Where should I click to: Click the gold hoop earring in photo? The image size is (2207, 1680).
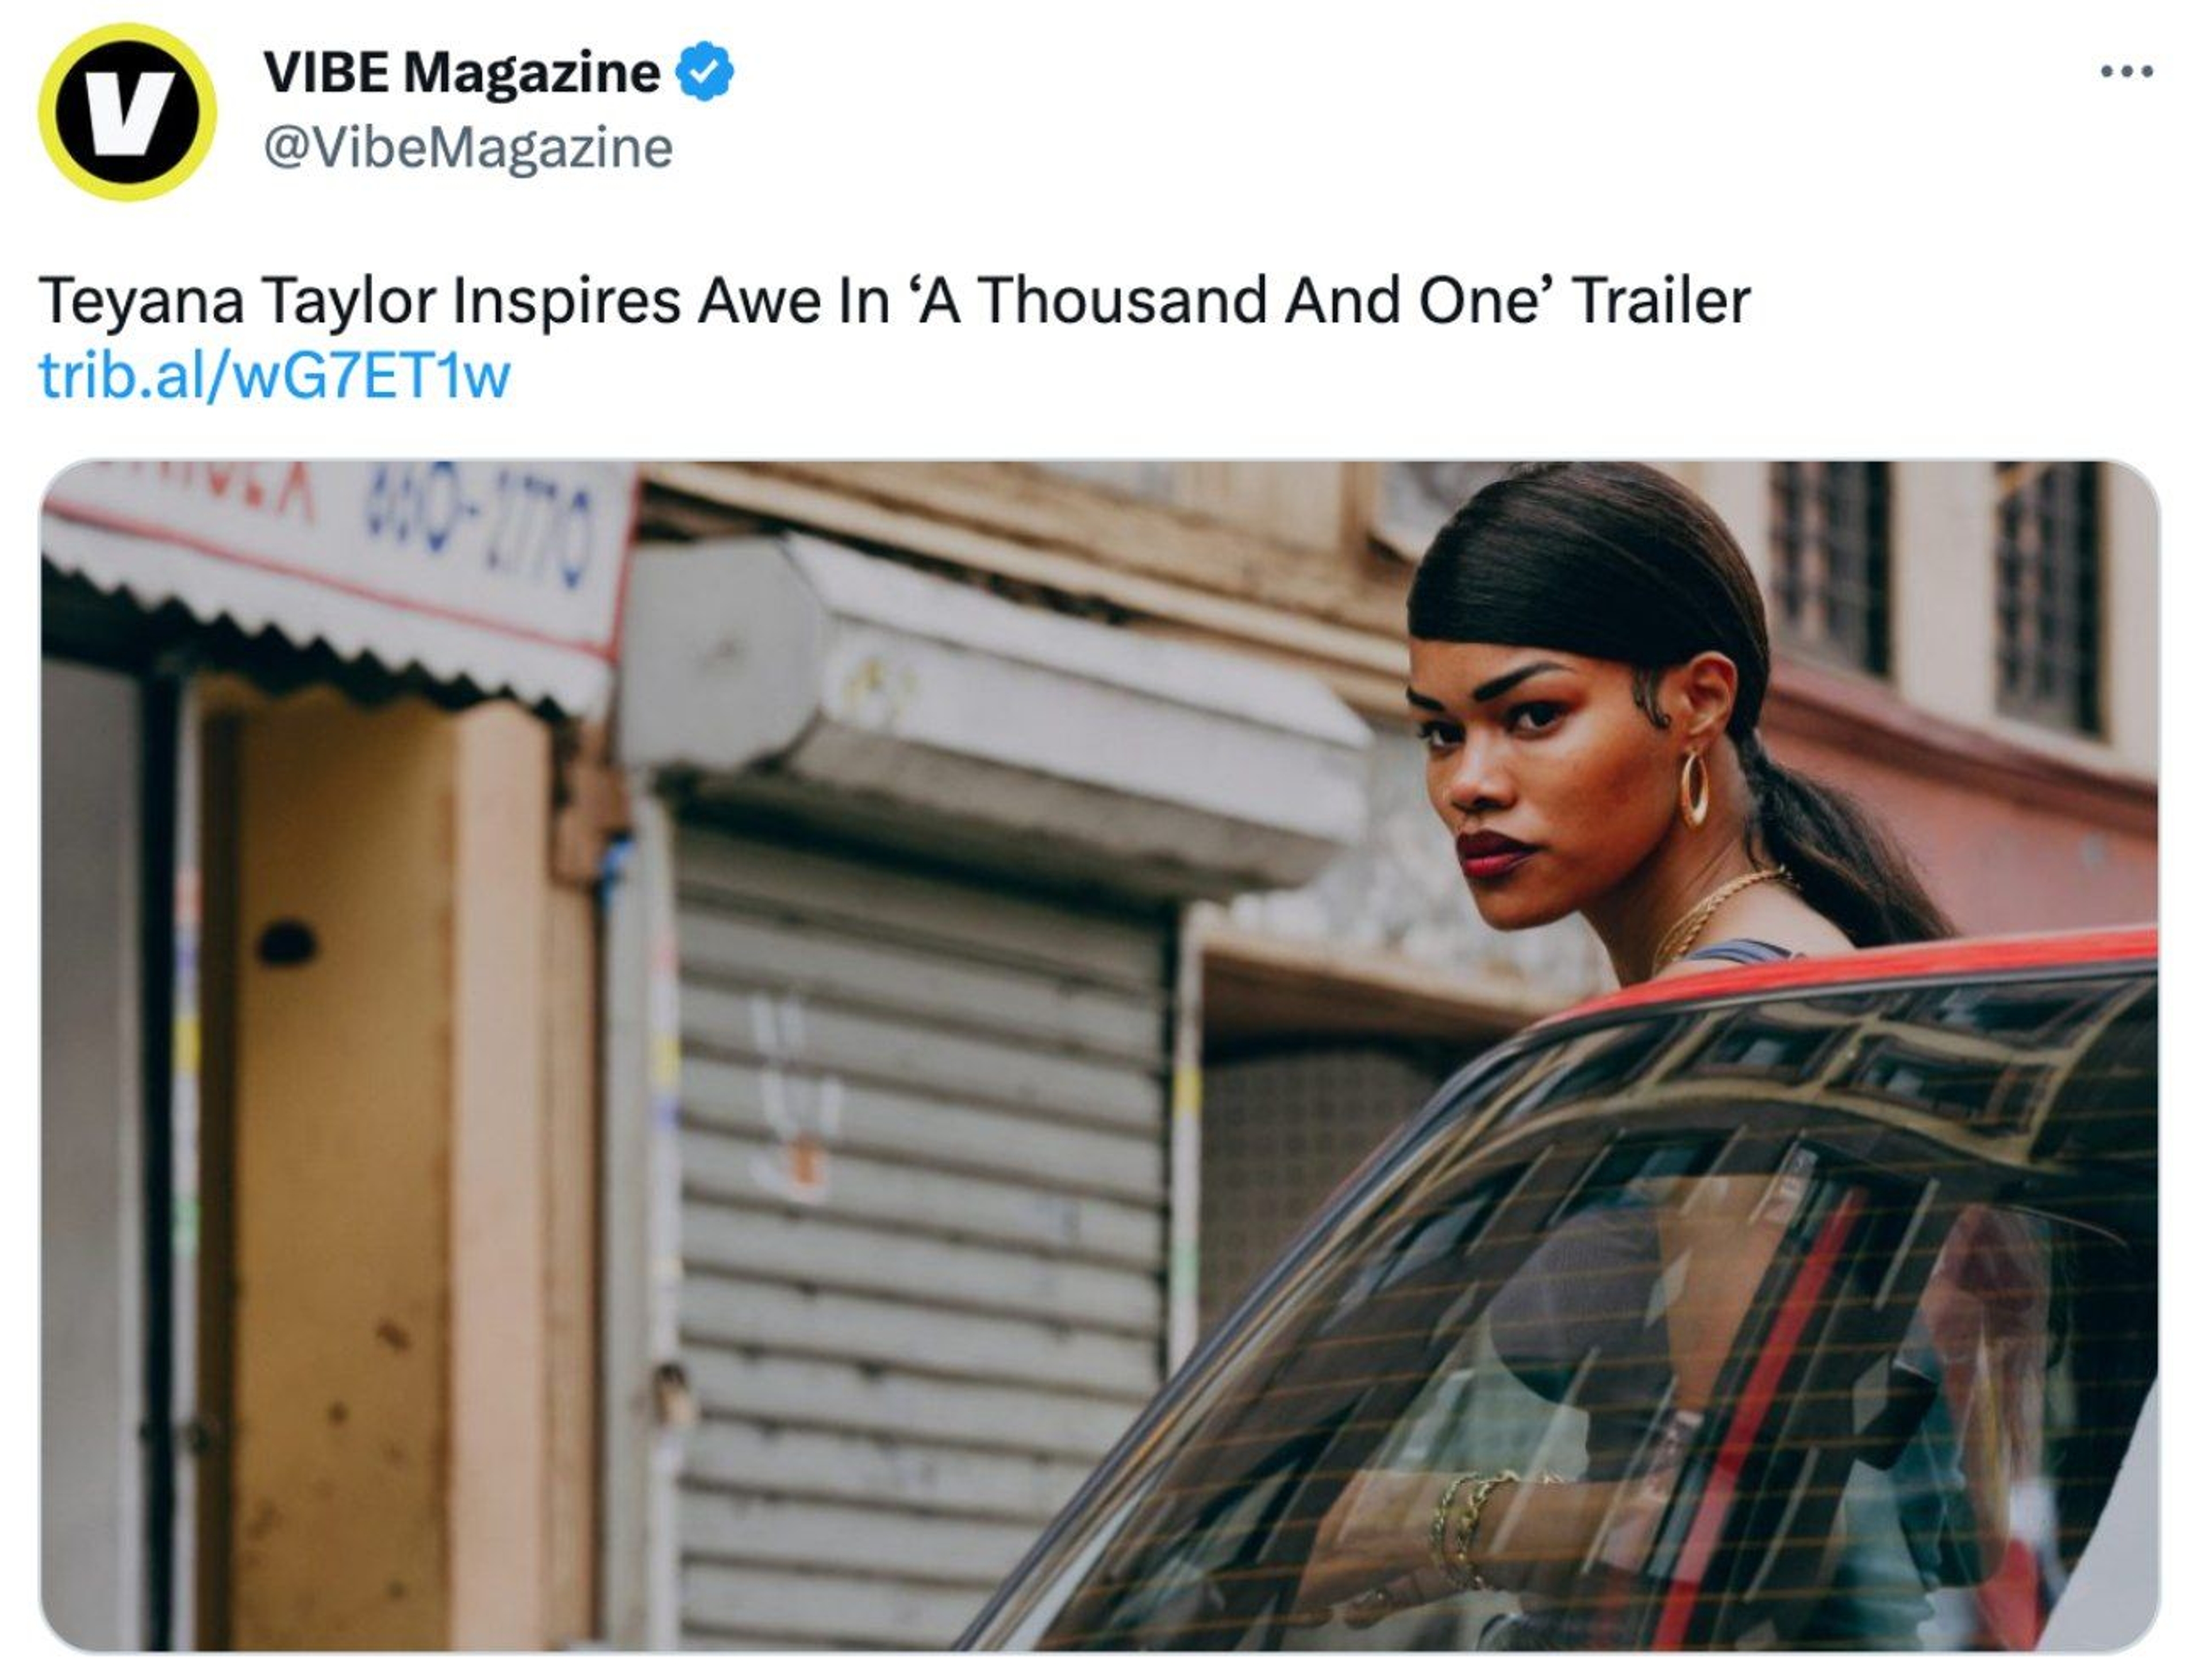1694,788
